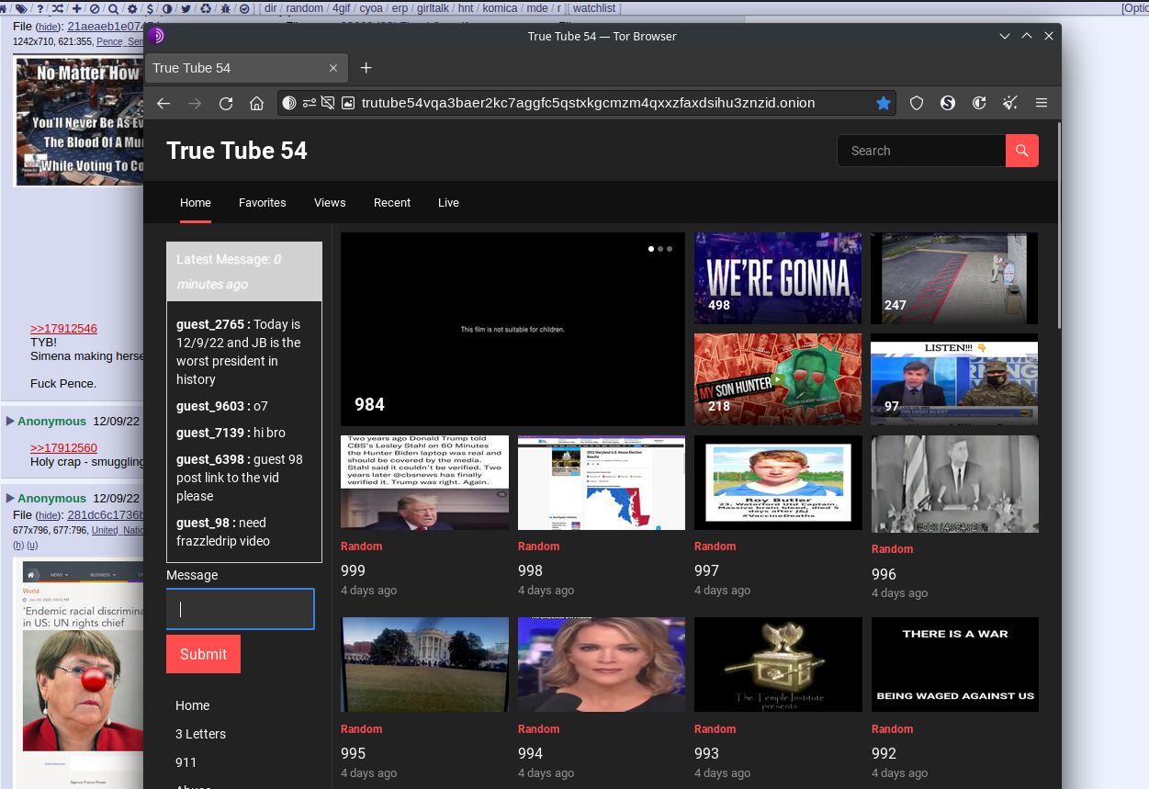Click the first carousel dot on the featured video
1149x789 pixels.
tap(651, 249)
